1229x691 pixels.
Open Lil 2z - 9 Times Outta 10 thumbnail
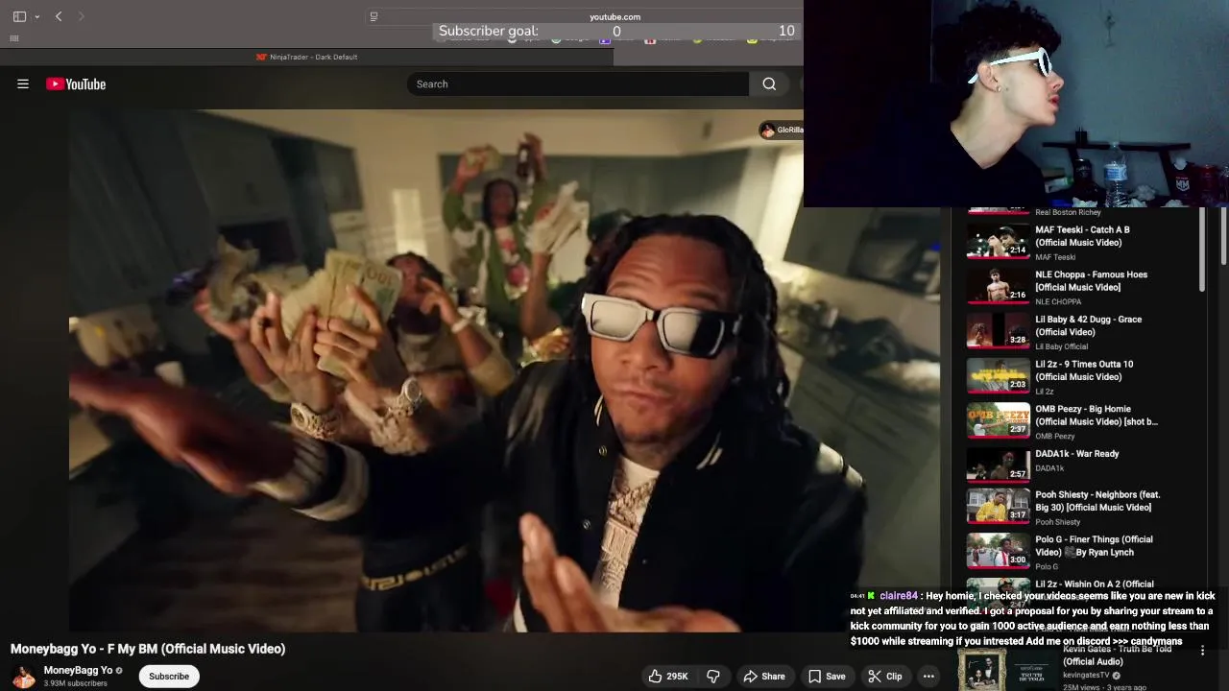point(998,376)
